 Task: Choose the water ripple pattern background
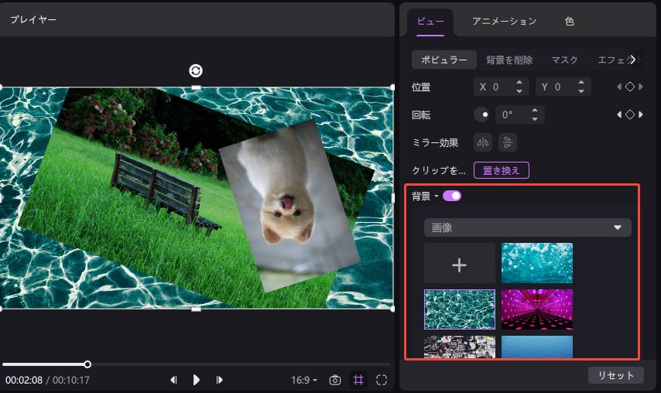[x=460, y=309]
